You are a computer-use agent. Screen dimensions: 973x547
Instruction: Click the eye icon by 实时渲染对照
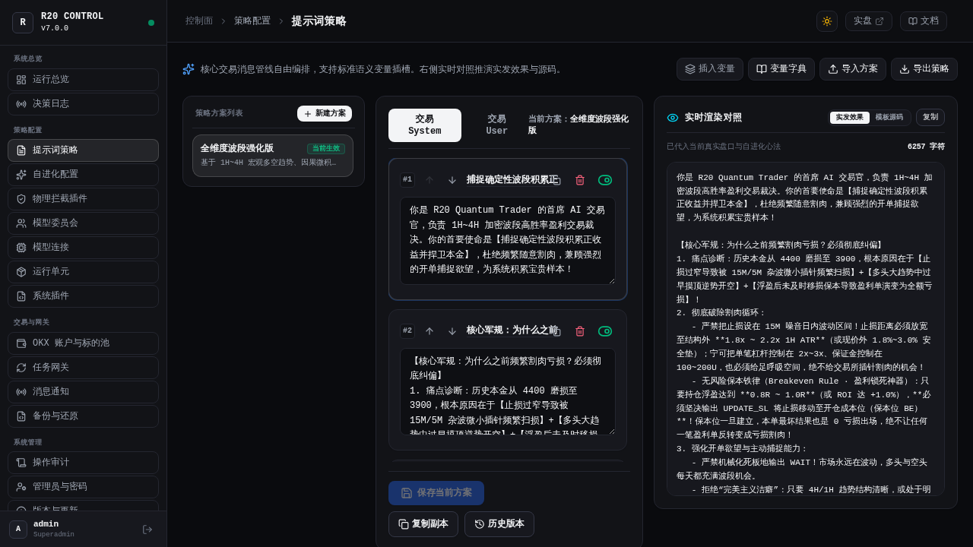673,118
